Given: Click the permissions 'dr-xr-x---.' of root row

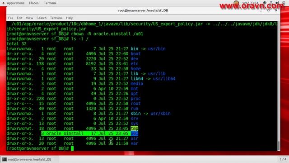Looking at the screenshot, I should pyautogui.click(x=20, y=104).
